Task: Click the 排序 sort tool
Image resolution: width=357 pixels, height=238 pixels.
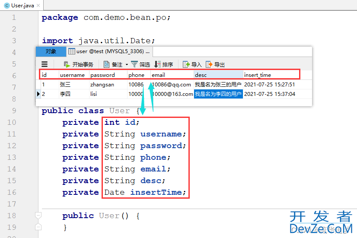Action: [x=163, y=65]
